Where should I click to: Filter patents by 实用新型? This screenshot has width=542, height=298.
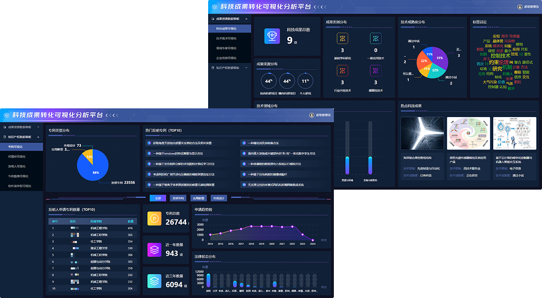click(x=198, y=198)
